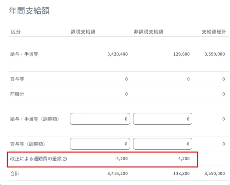Focus the 給与・手当等（調整額） taxable amount field
Viewport: 230px width, 185px height.
[x=100, y=119]
